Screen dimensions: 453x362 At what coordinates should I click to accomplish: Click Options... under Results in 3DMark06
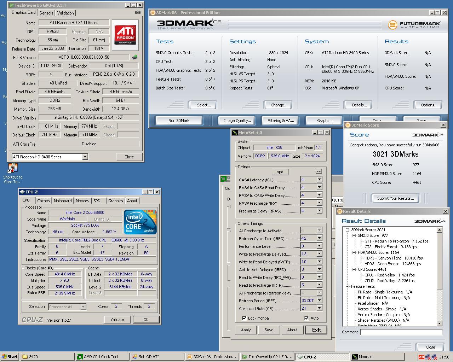429,105
